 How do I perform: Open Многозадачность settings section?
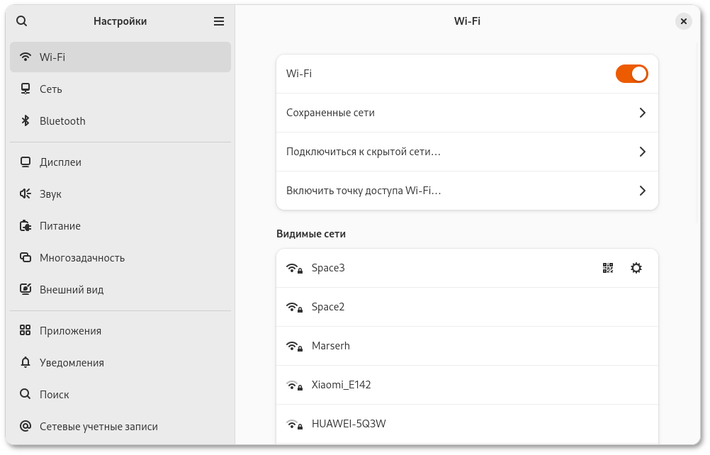click(x=82, y=258)
